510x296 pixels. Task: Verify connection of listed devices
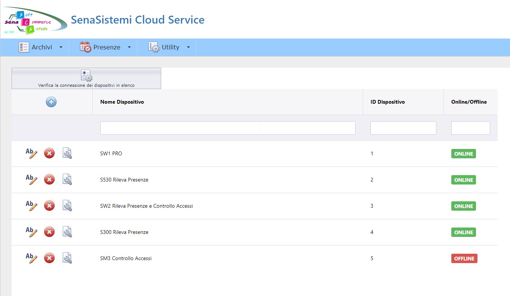pos(86,78)
